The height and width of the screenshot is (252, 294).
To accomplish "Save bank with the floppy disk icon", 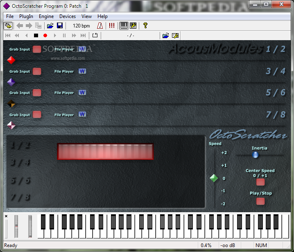I will click(x=60, y=26).
